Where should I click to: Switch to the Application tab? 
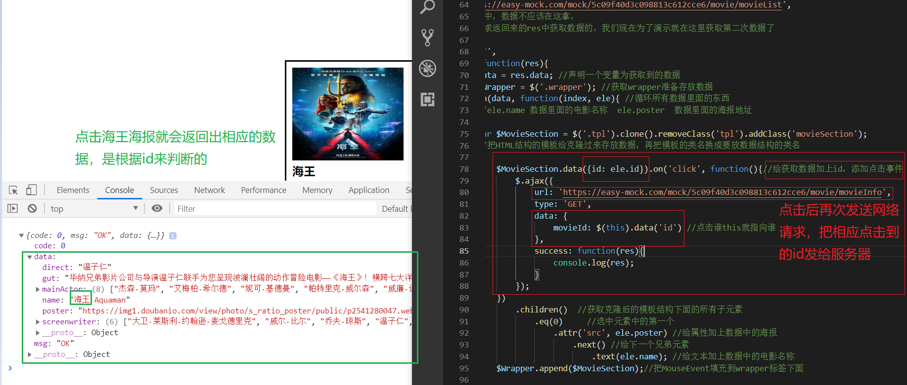pyautogui.click(x=368, y=190)
